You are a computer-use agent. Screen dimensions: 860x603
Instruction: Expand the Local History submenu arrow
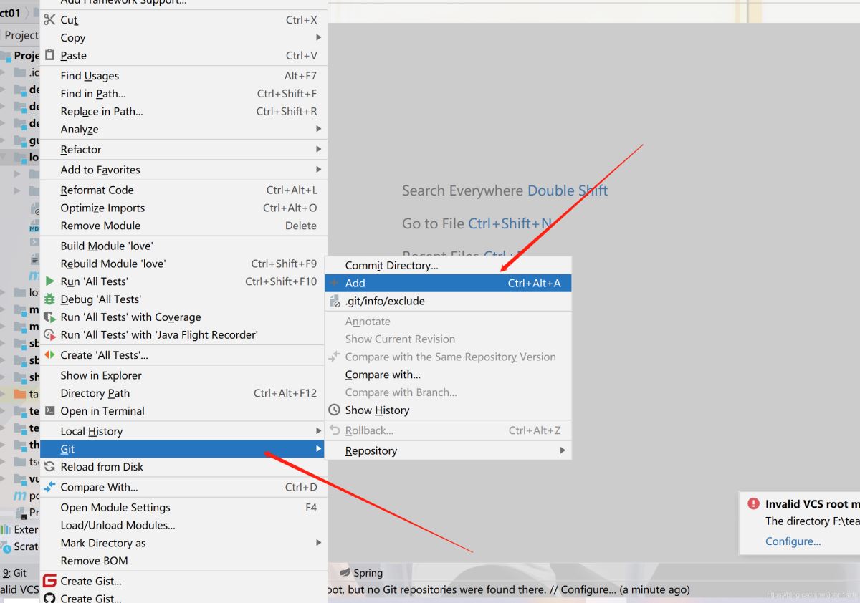coord(319,431)
